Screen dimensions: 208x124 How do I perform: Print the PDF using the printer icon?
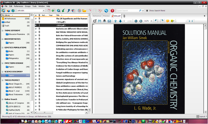[x=104, y=21]
